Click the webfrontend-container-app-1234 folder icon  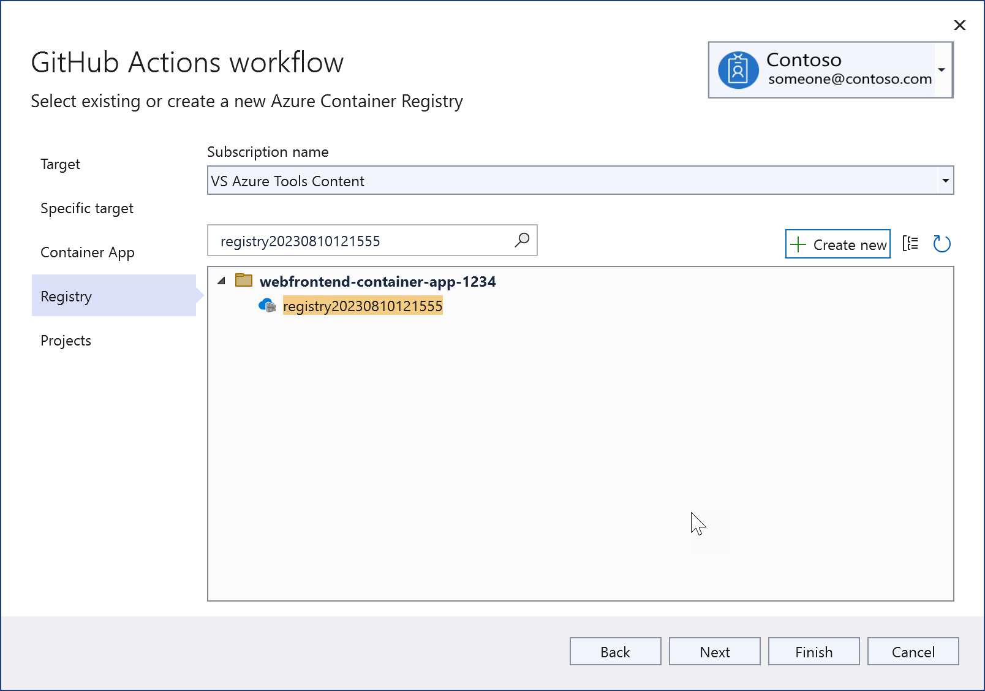pyautogui.click(x=244, y=279)
